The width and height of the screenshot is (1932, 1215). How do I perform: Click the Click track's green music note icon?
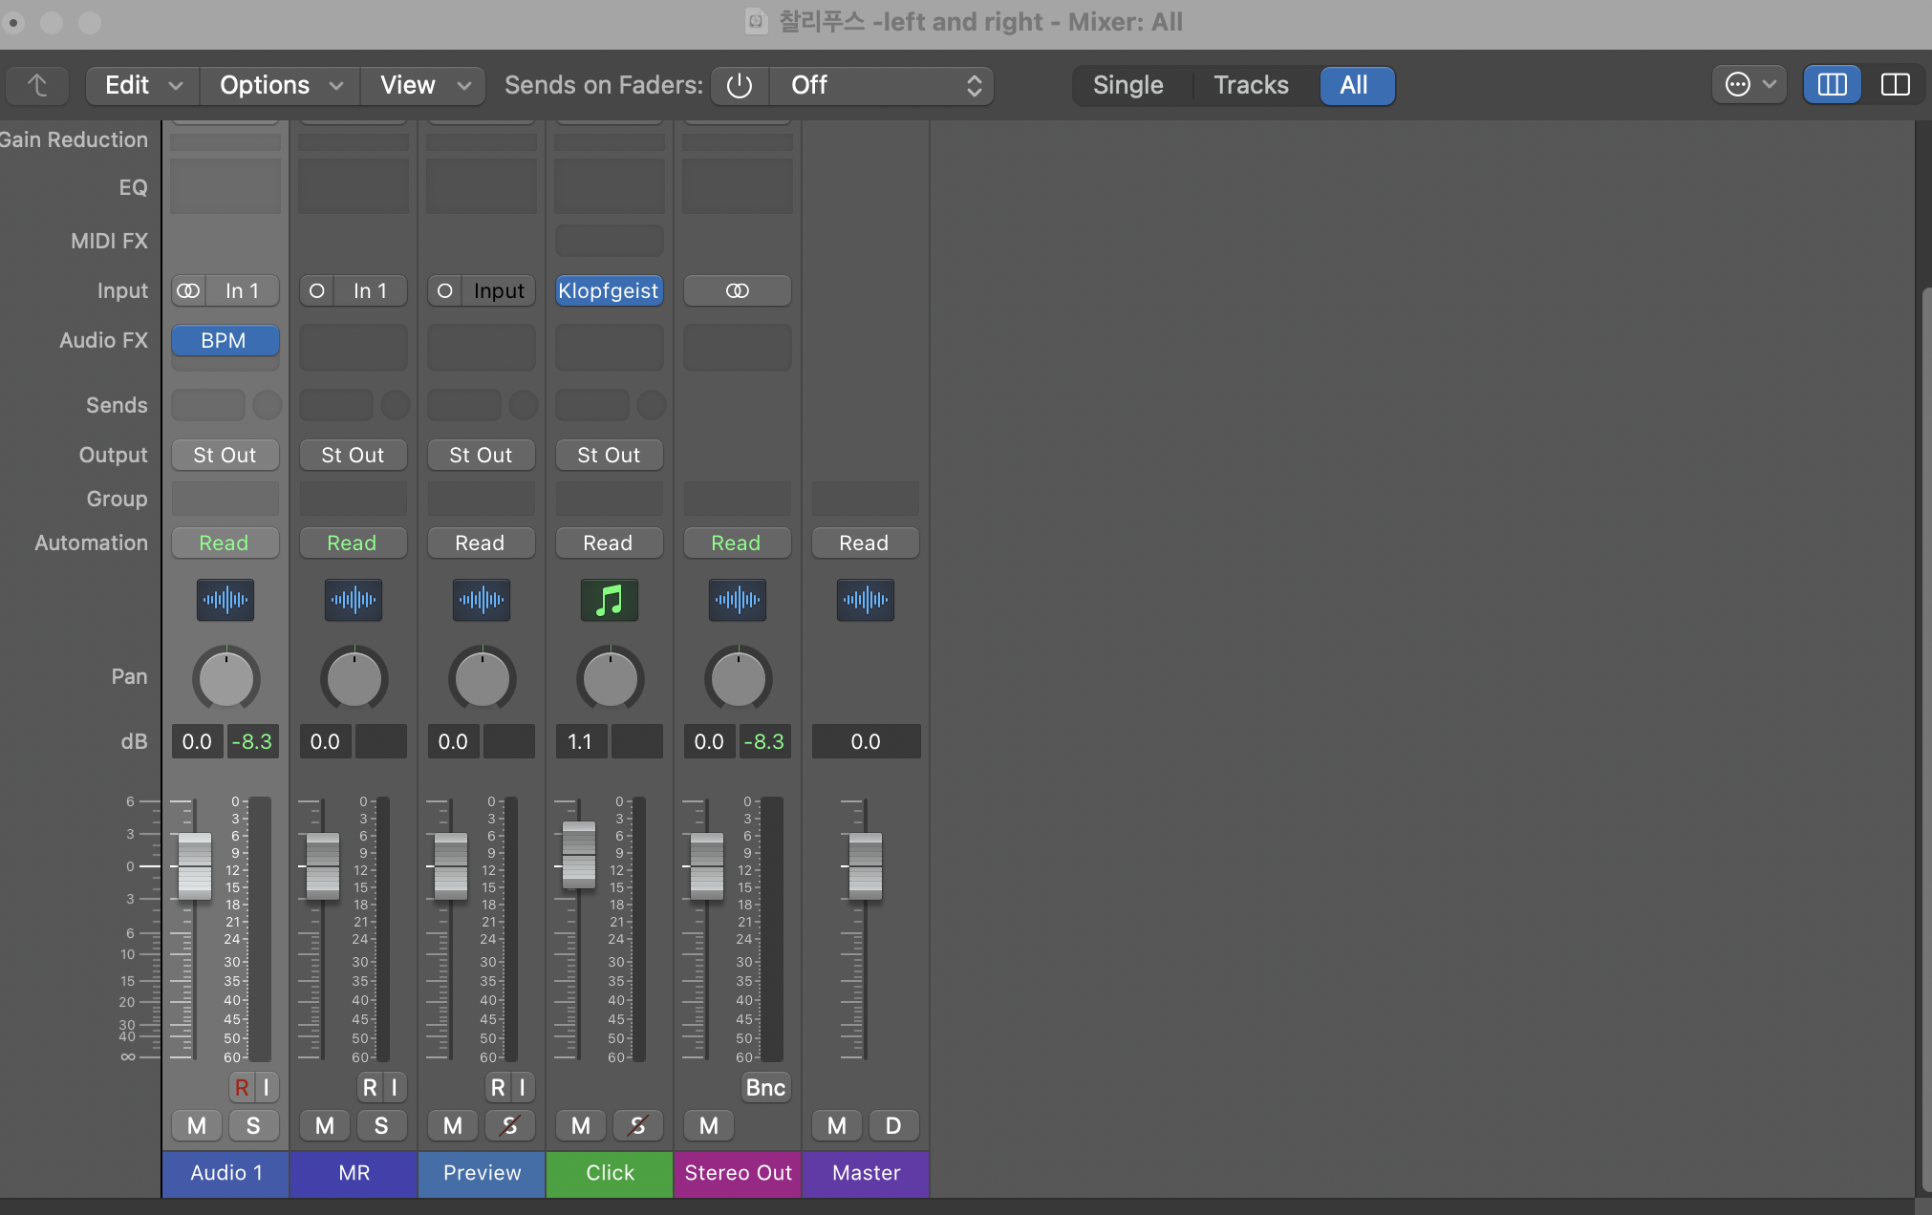pyautogui.click(x=609, y=600)
